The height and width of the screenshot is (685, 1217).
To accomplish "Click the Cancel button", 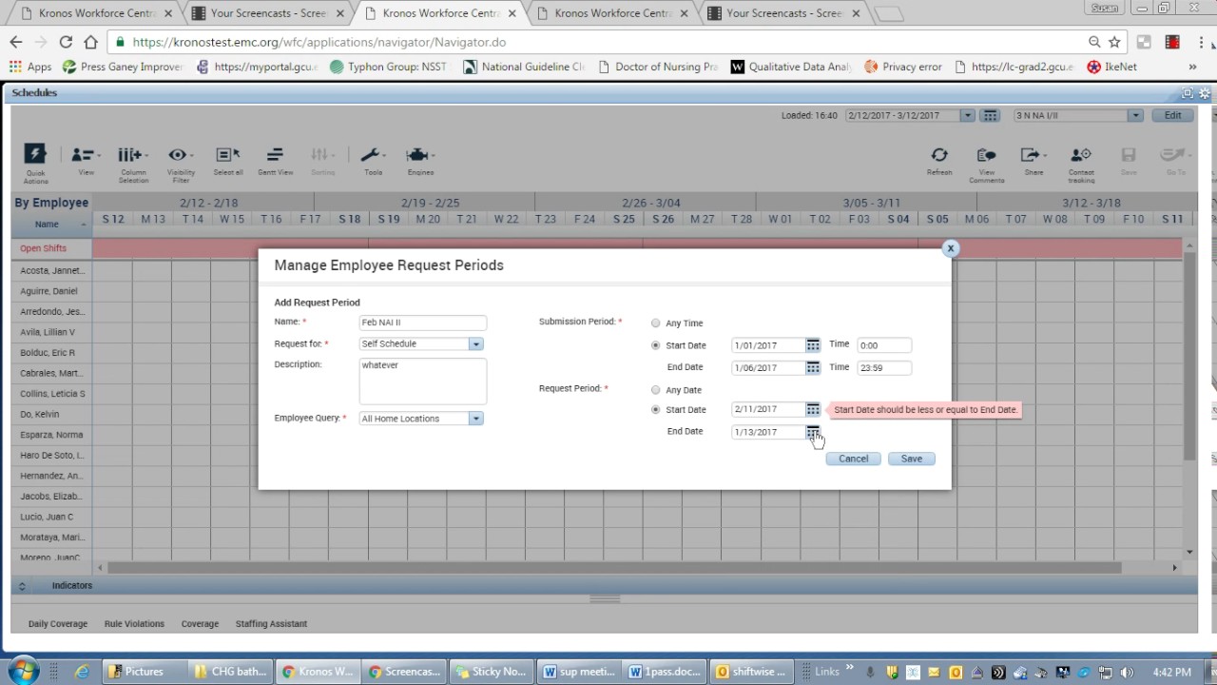I will 853,459.
